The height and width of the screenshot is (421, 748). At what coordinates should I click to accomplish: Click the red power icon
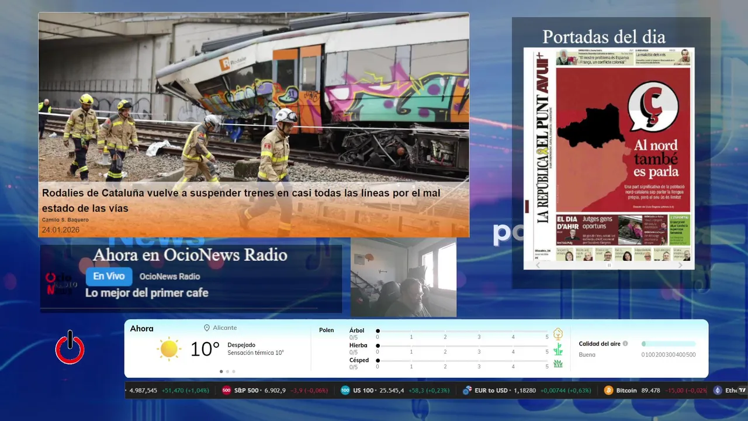pyautogui.click(x=70, y=347)
